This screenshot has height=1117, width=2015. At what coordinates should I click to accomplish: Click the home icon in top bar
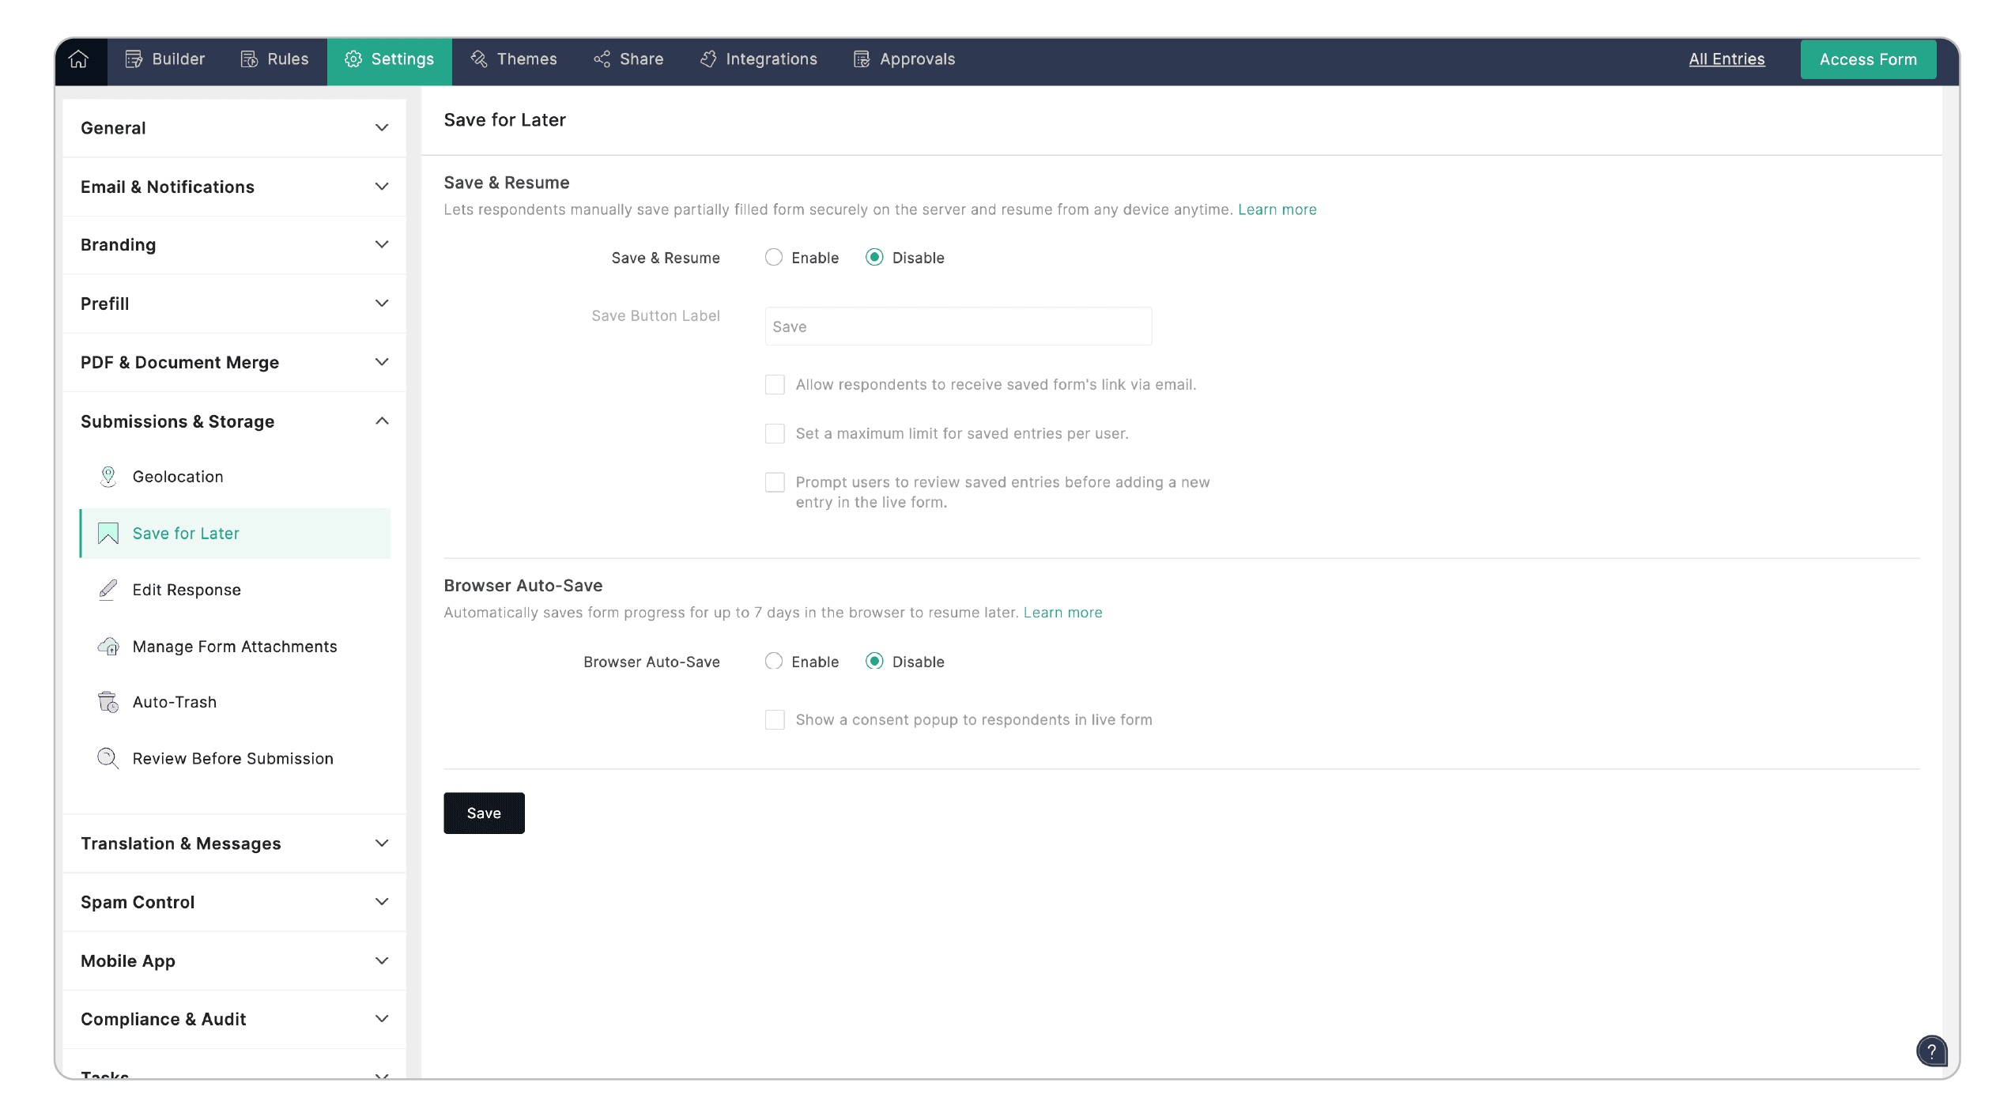tap(78, 59)
